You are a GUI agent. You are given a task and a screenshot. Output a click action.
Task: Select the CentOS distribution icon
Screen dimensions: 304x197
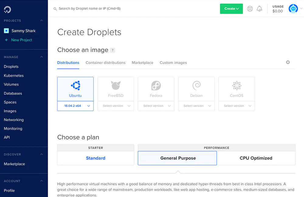click(x=237, y=86)
